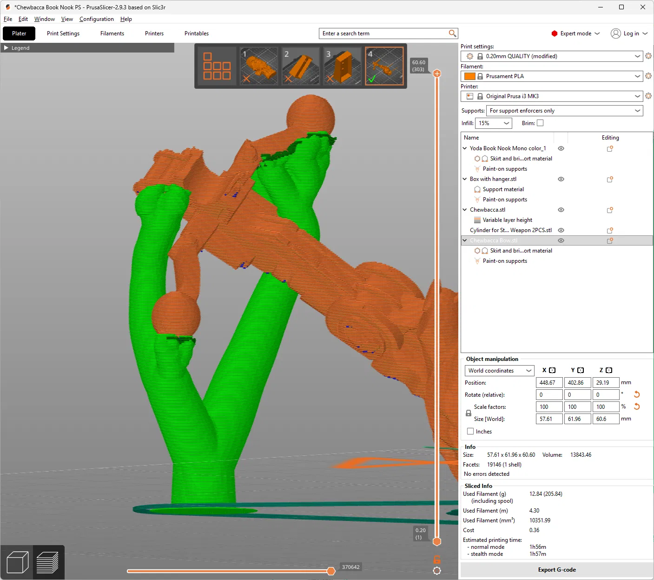Select bed 4 thumbnail

384,66
